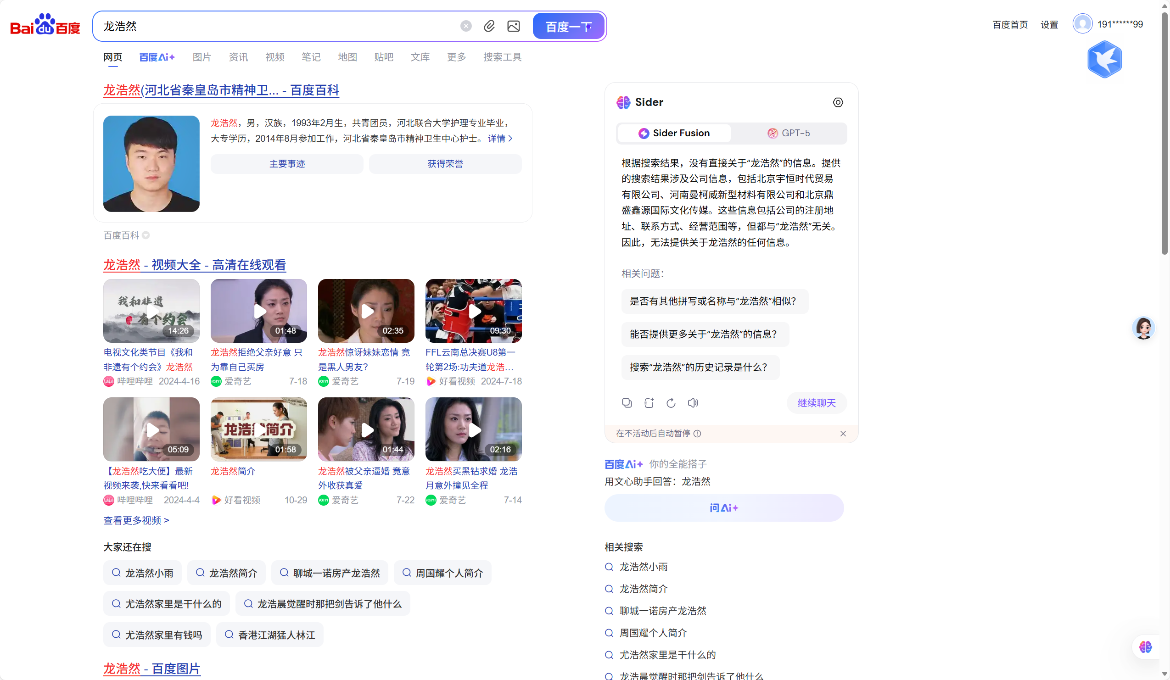Play the 龙浩然简介 video thumbnail
The height and width of the screenshot is (680, 1170).
pyautogui.click(x=258, y=429)
